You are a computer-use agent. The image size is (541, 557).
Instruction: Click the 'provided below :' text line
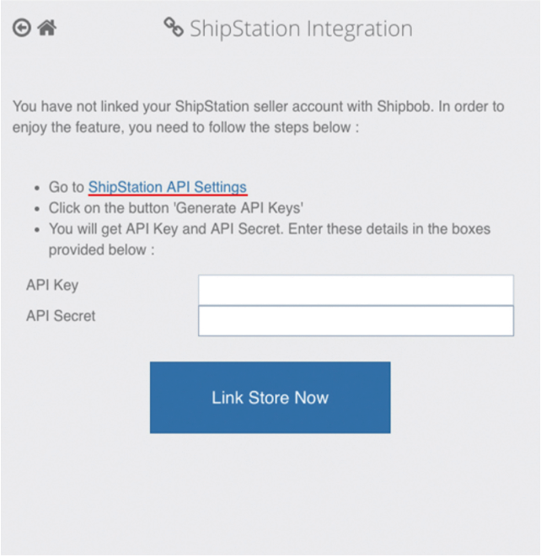point(102,250)
